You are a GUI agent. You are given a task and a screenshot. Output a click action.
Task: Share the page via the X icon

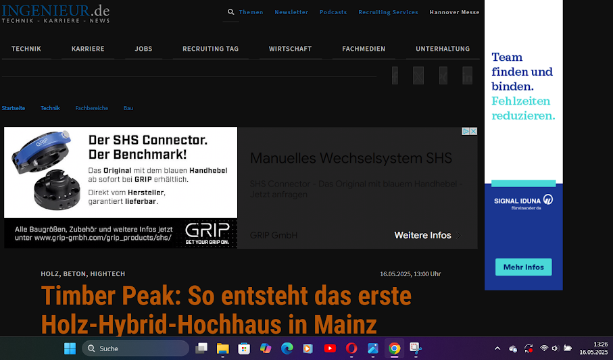point(418,76)
